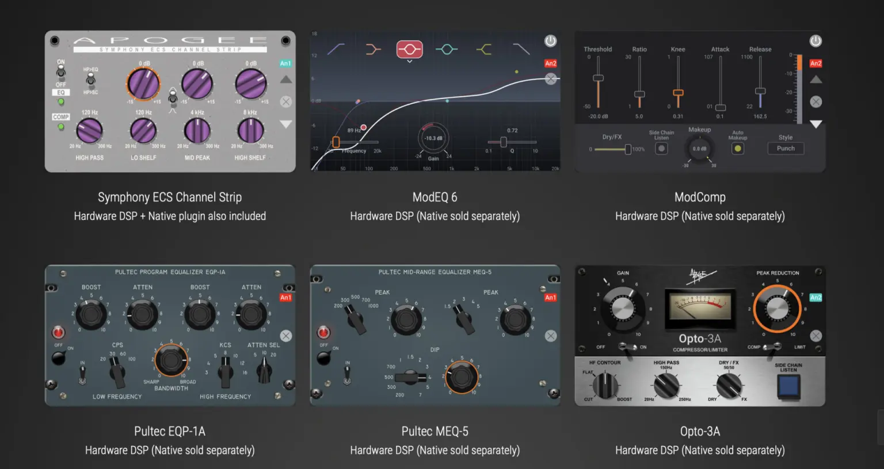884x469 pixels.
Task: Click the ModComp power button icon
Action: pos(816,41)
